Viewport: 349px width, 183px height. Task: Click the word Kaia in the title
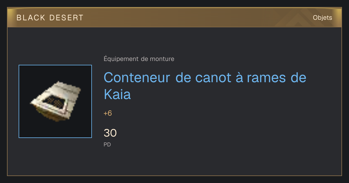(x=117, y=94)
